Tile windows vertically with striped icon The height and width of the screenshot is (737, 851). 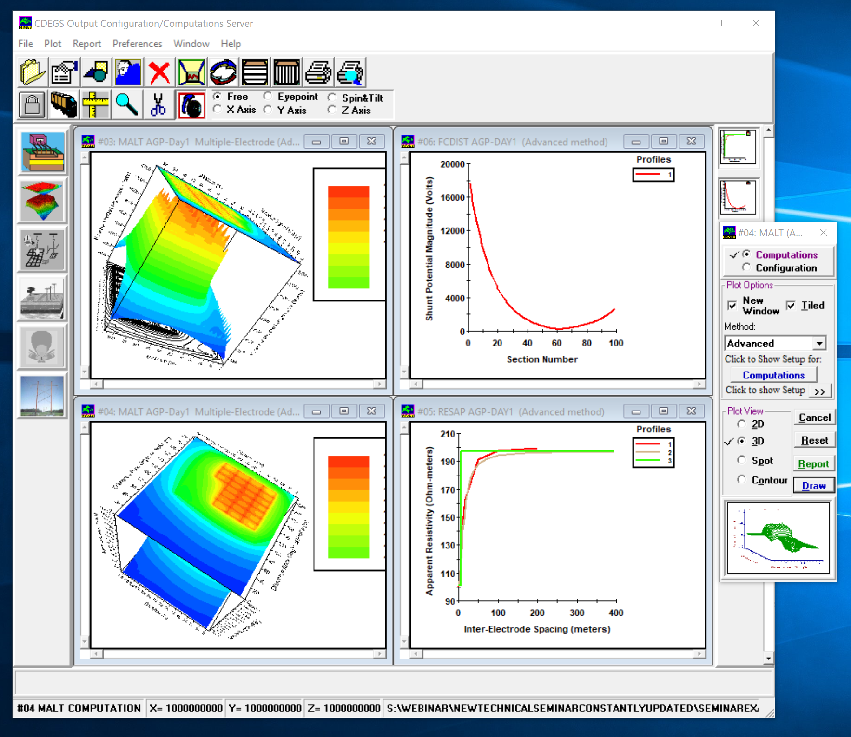click(x=286, y=72)
